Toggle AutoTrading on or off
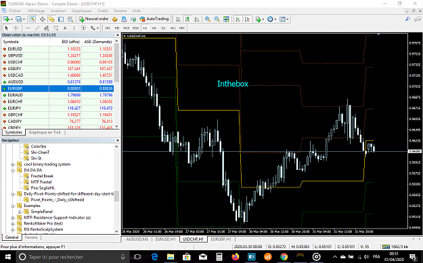This screenshot has width=423, height=263. pyautogui.click(x=154, y=19)
